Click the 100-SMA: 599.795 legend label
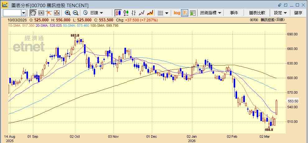Image resolution: width=308 pixels, height=143 pixels. click(x=104, y=25)
